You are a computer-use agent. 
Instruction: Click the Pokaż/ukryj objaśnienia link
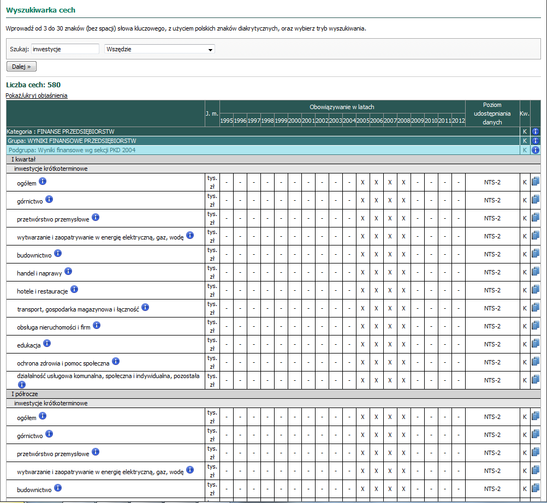click(x=37, y=95)
